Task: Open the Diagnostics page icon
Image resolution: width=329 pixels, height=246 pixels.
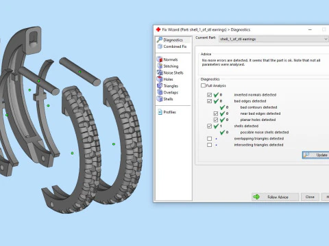Action: click(x=160, y=40)
